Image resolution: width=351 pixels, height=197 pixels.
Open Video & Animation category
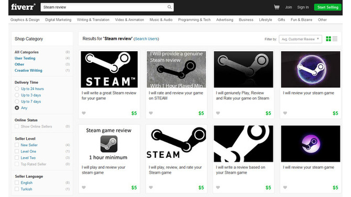[x=129, y=20]
